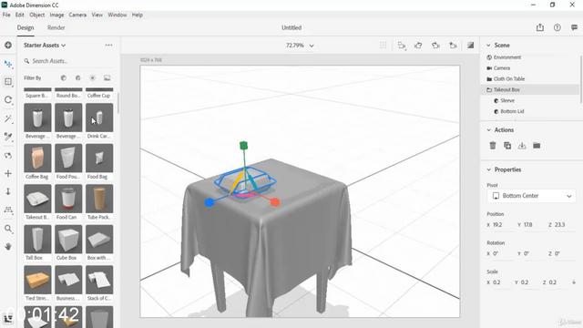The width and height of the screenshot is (583, 328).
Task: Open the Window menu
Action: coord(118,15)
